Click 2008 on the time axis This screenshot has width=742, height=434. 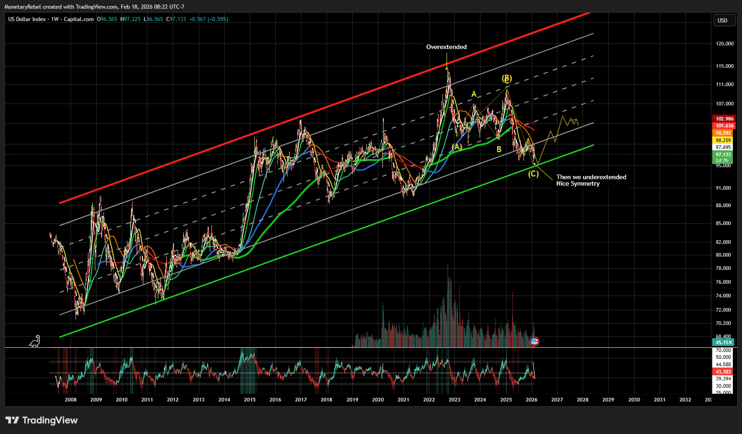[x=71, y=400]
